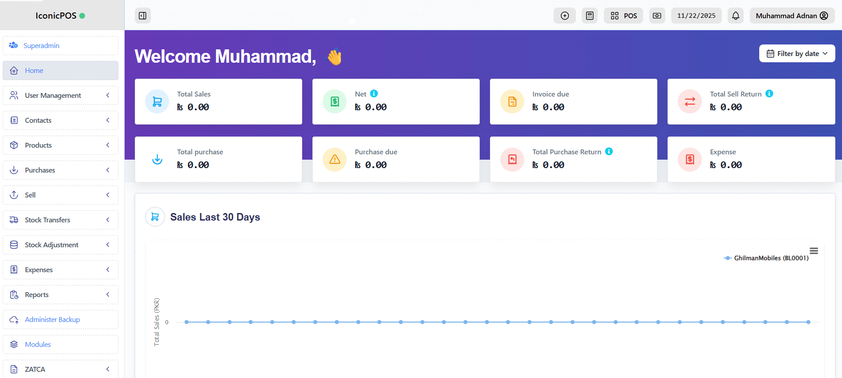Open the quick-add plus icon in the toolbar

click(564, 16)
